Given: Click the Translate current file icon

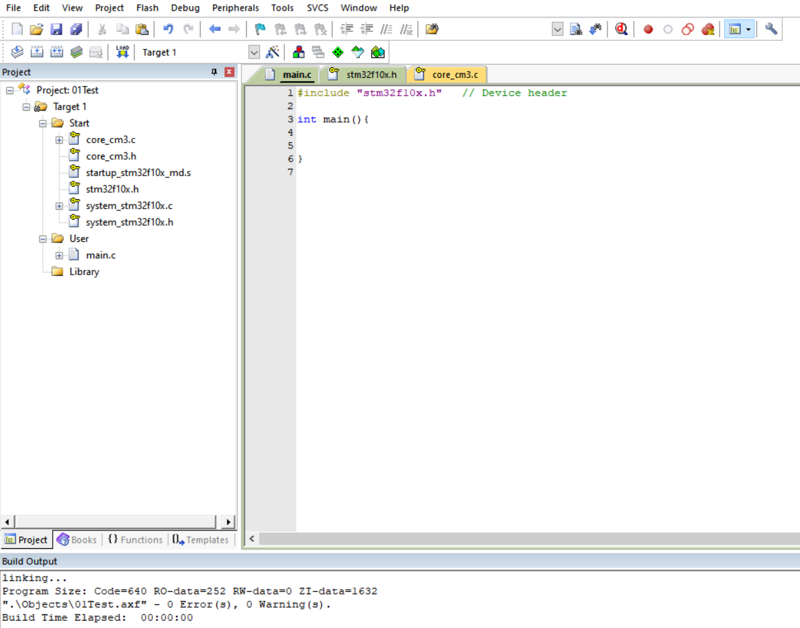Looking at the screenshot, I should [17, 52].
